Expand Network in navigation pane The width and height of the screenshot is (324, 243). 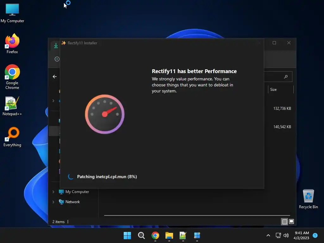pos(53,202)
